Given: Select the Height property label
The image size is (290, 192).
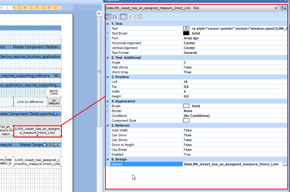Looking at the screenshot, I should tap(116, 96).
